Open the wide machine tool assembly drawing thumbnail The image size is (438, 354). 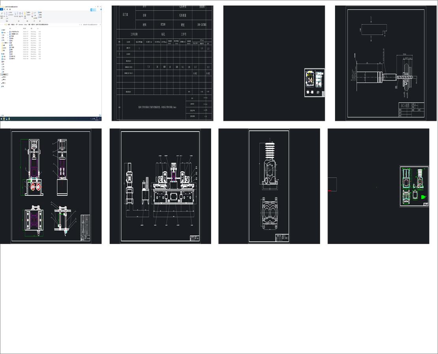pos(160,186)
